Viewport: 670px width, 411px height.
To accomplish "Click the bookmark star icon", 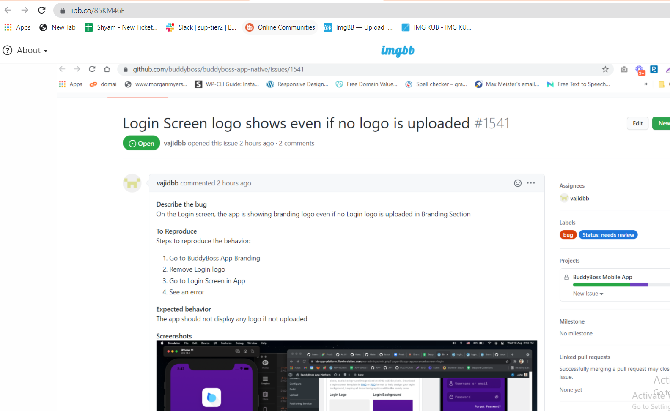I will (605, 69).
